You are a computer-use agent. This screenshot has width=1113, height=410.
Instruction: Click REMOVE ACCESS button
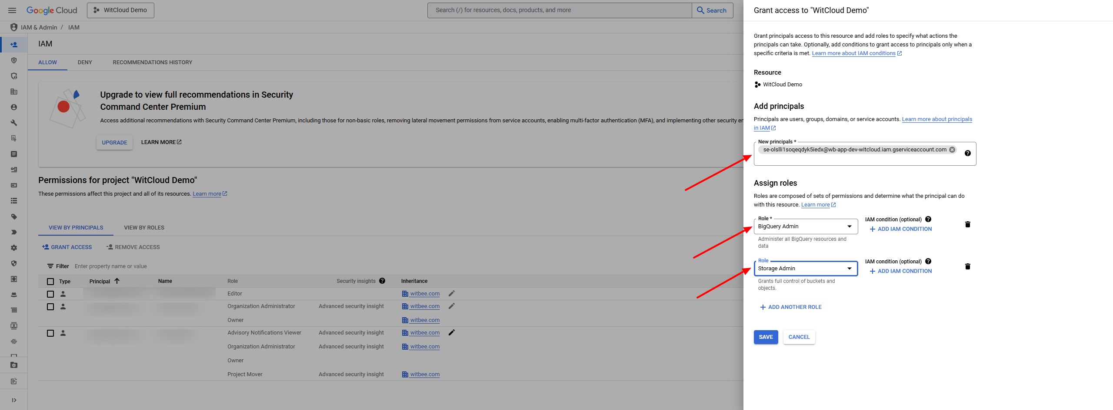tap(133, 247)
